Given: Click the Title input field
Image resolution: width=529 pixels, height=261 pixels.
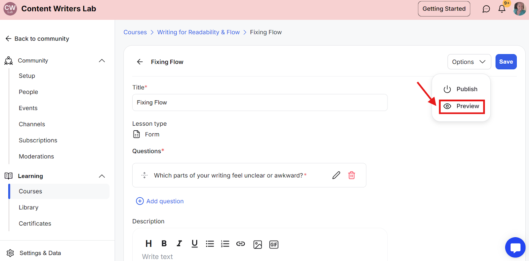Looking at the screenshot, I should pos(260,103).
